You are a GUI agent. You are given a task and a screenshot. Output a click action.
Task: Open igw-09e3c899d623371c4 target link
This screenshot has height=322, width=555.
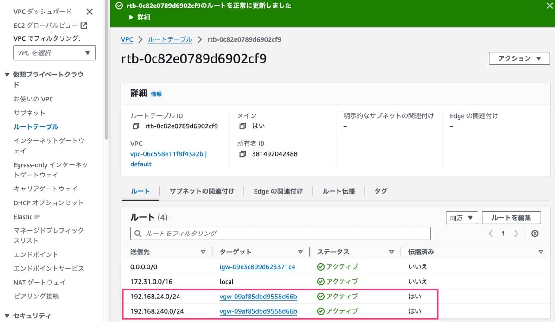[257, 267]
